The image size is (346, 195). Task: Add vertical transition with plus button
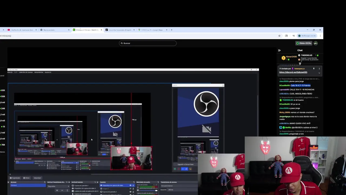tap(57, 190)
